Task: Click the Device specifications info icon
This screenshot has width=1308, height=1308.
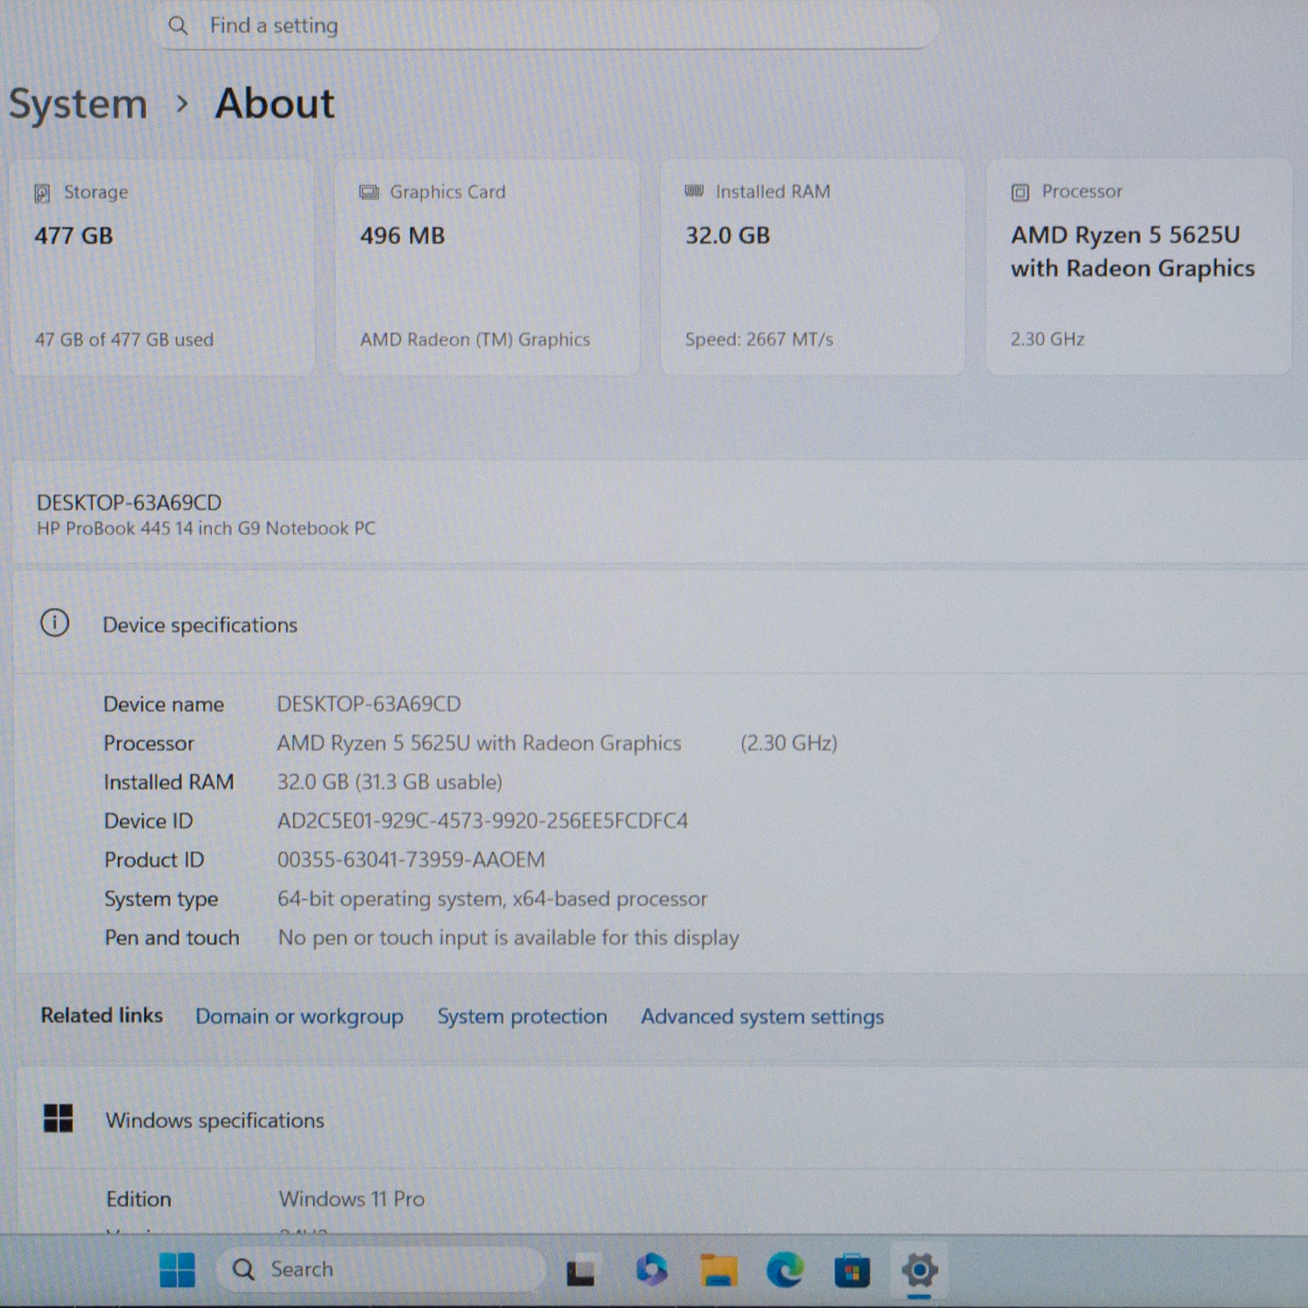Action: [x=55, y=623]
